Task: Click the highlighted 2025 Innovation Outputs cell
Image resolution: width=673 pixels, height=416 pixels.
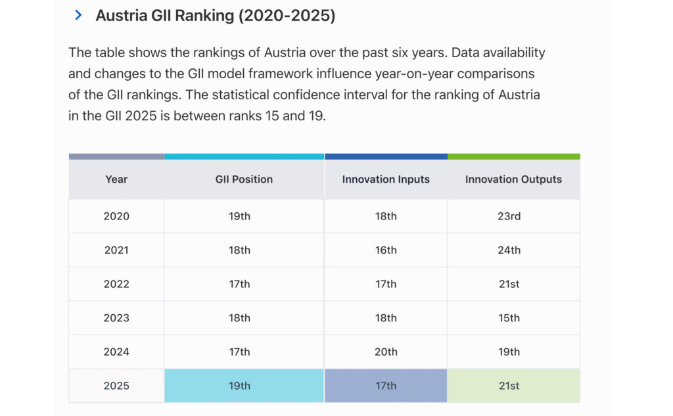Action: click(513, 386)
